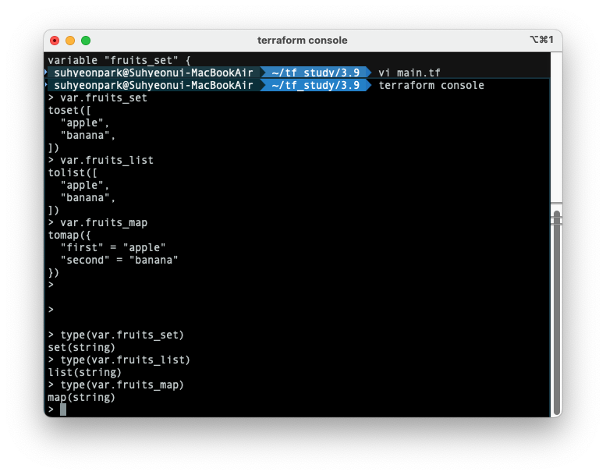Viewport: 606px width, 475px height.
Task: Click the "> var.fruits_set" input line
Action: tap(97, 97)
